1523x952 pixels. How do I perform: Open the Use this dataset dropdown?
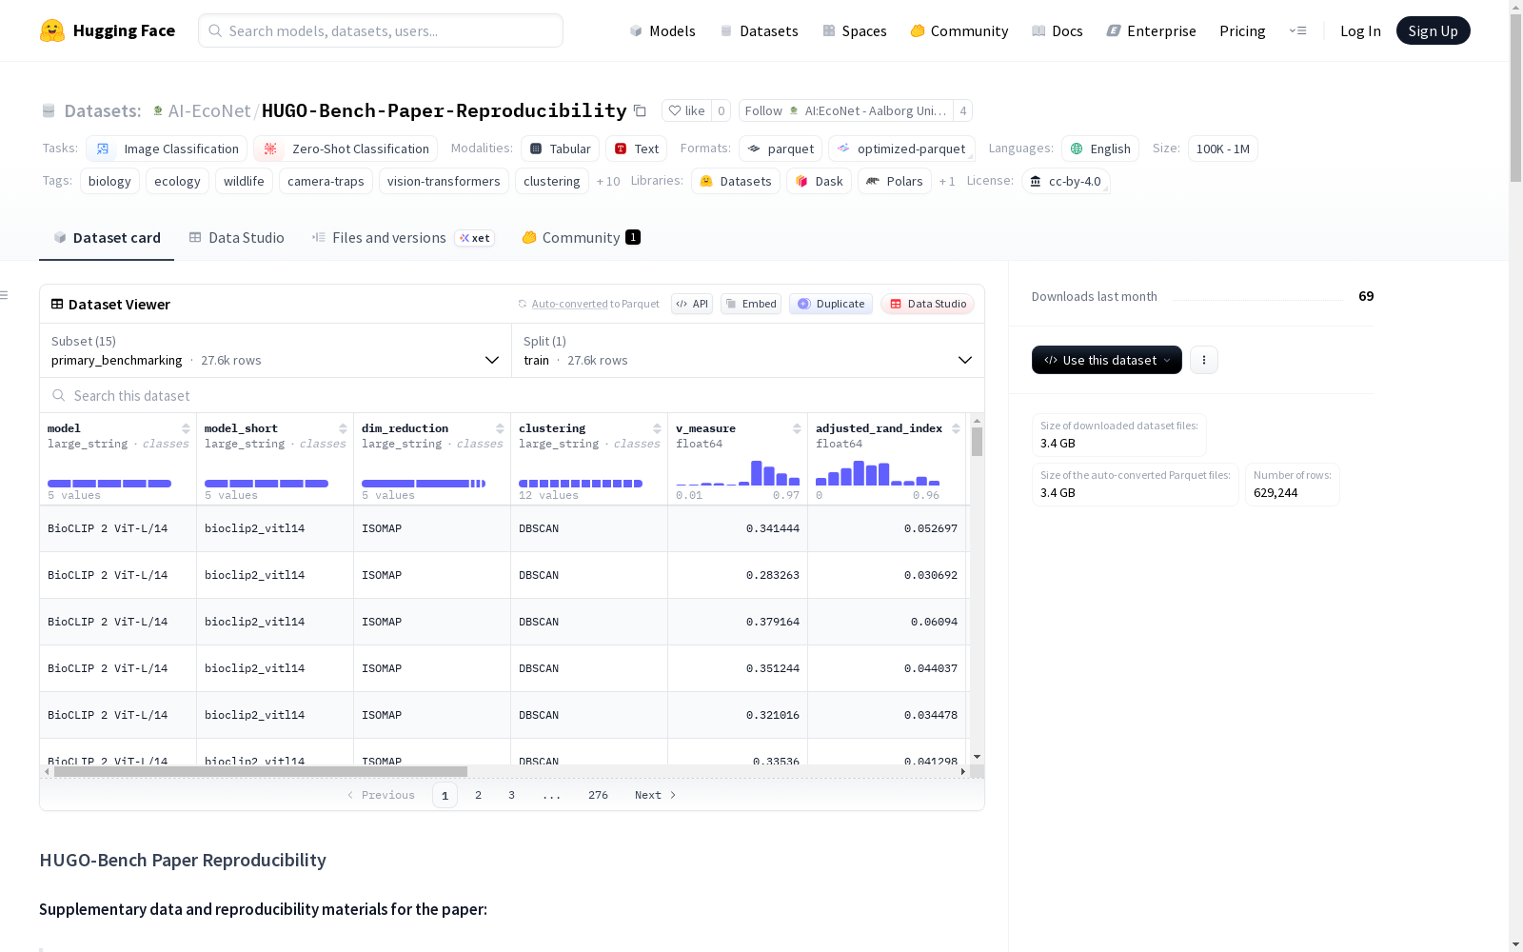(x=1107, y=360)
